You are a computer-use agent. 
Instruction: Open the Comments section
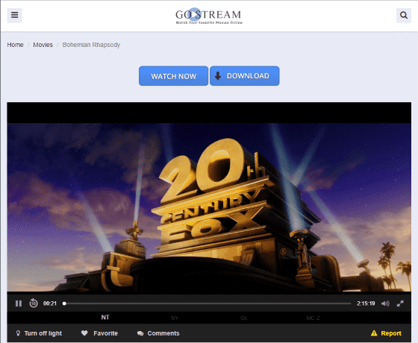pos(158,333)
